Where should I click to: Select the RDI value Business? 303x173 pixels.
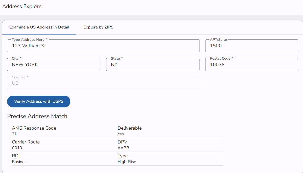(20, 162)
